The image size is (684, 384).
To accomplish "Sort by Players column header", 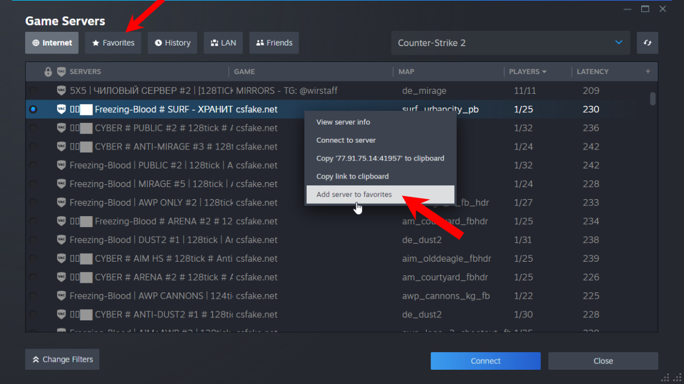I will (527, 72).
